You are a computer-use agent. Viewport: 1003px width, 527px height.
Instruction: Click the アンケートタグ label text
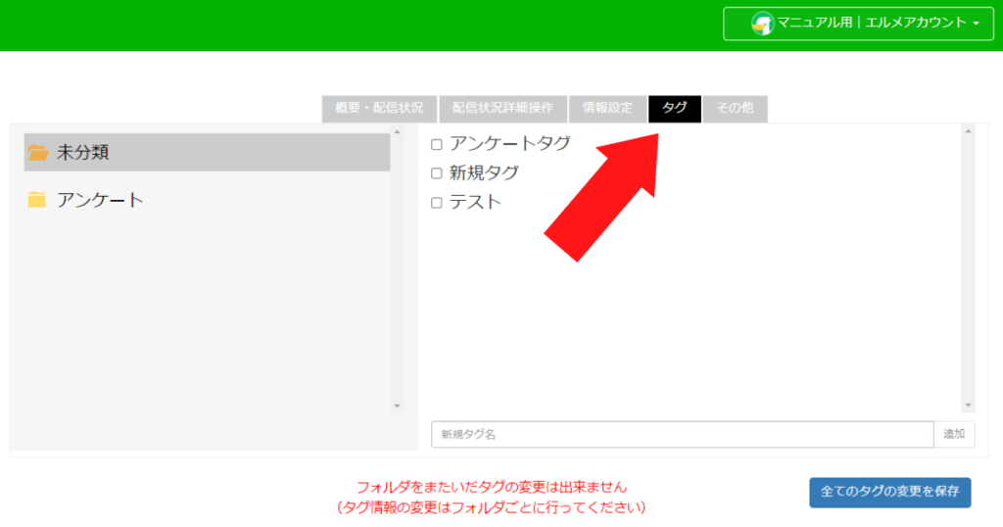tap(509, 144)
